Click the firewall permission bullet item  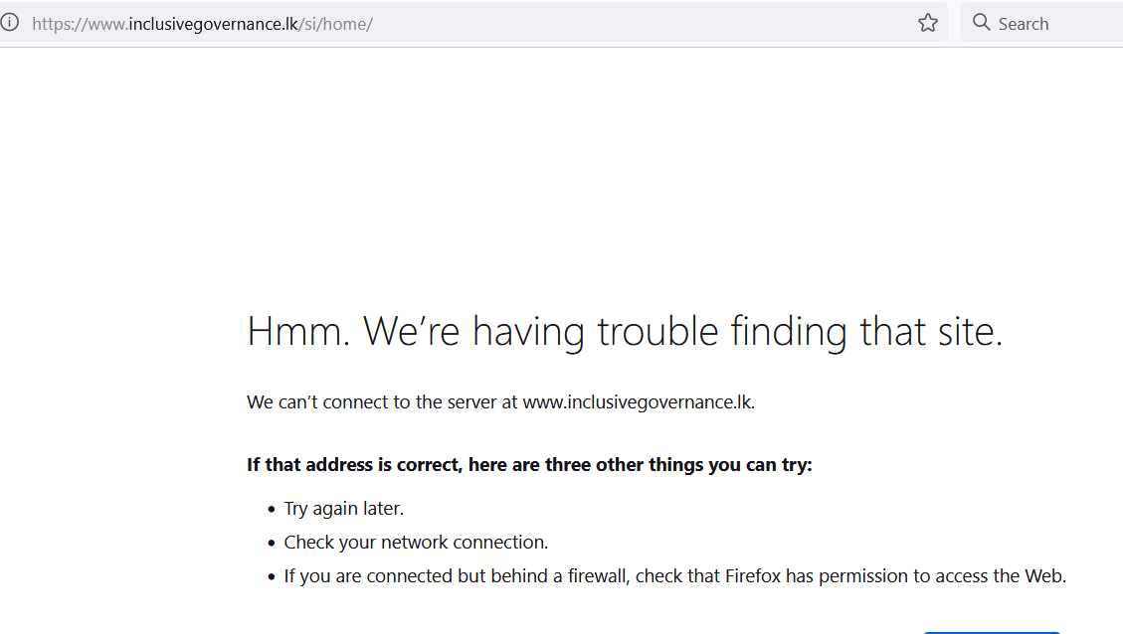tap(674, 576)
